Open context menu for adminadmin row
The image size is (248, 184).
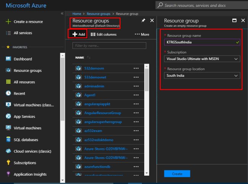(136, 86)
